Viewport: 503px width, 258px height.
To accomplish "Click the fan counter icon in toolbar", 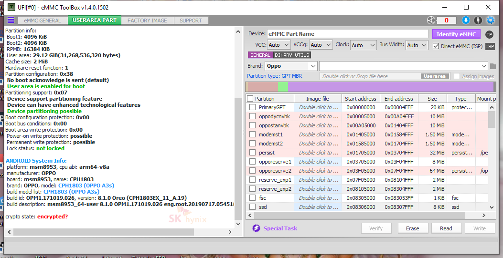I will click(x=431, y=21).
